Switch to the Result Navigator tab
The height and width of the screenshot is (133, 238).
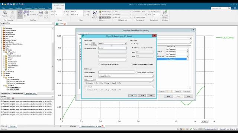click(18, 93)
